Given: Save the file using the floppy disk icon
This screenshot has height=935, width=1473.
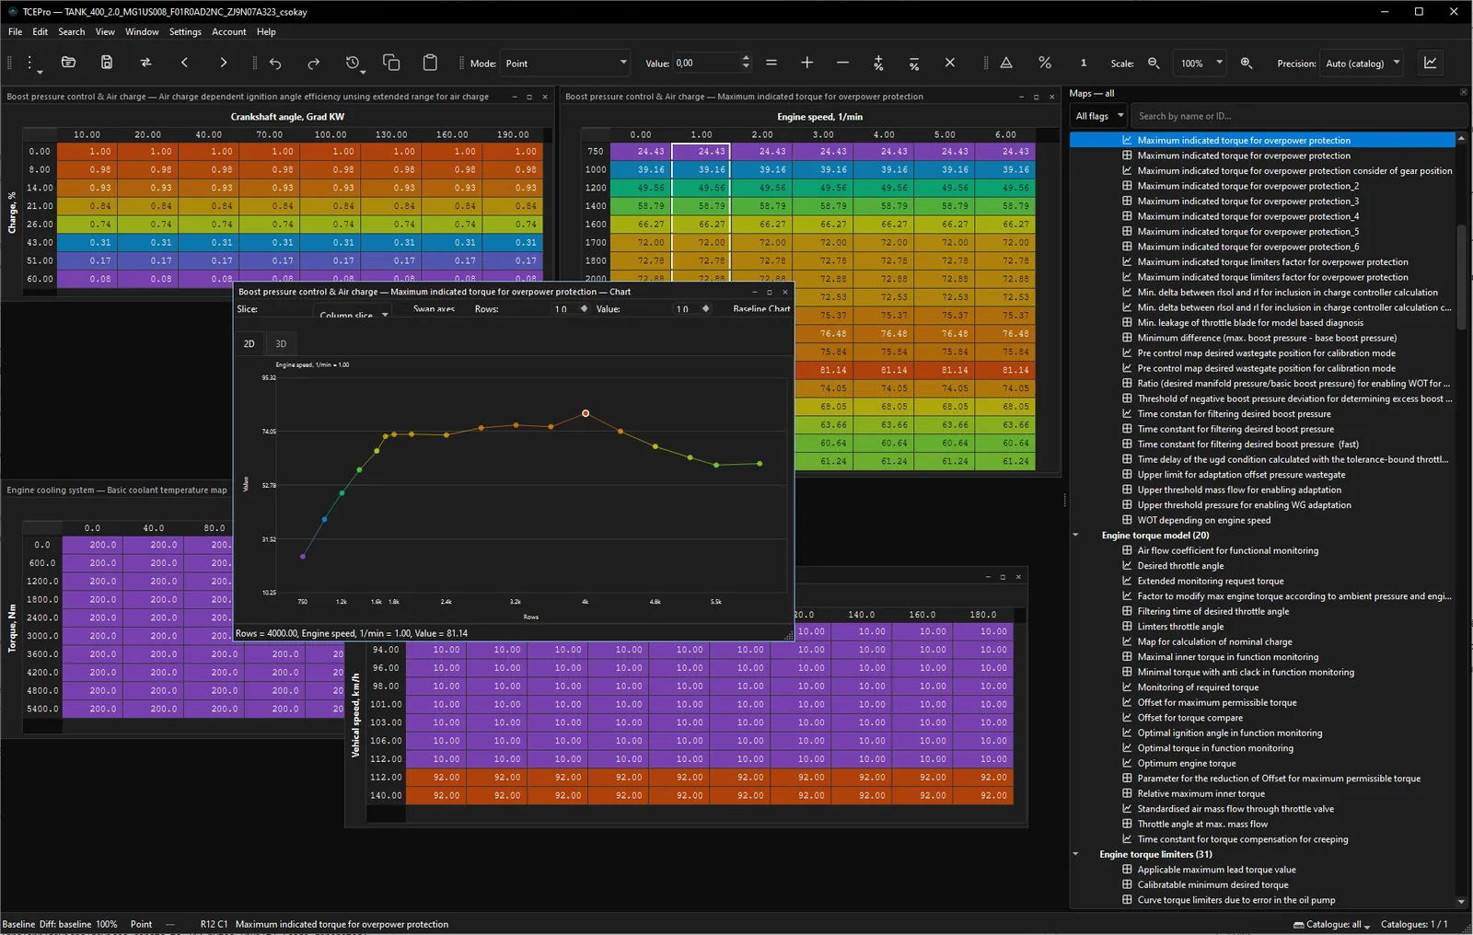Looking at the screenshot, I should [x=107, y=63].
